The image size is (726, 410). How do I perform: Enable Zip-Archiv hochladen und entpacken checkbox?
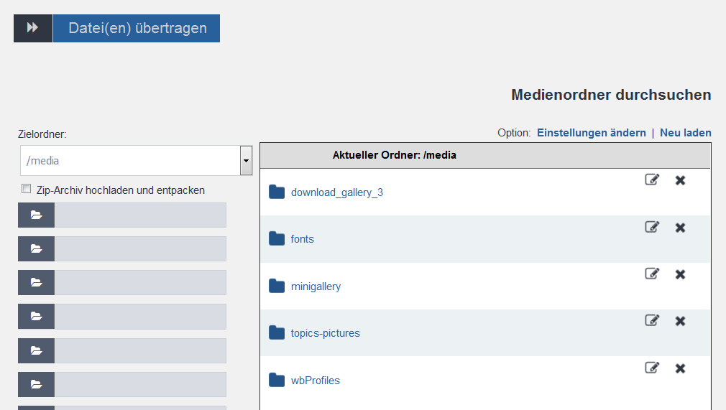pos(27,189)
